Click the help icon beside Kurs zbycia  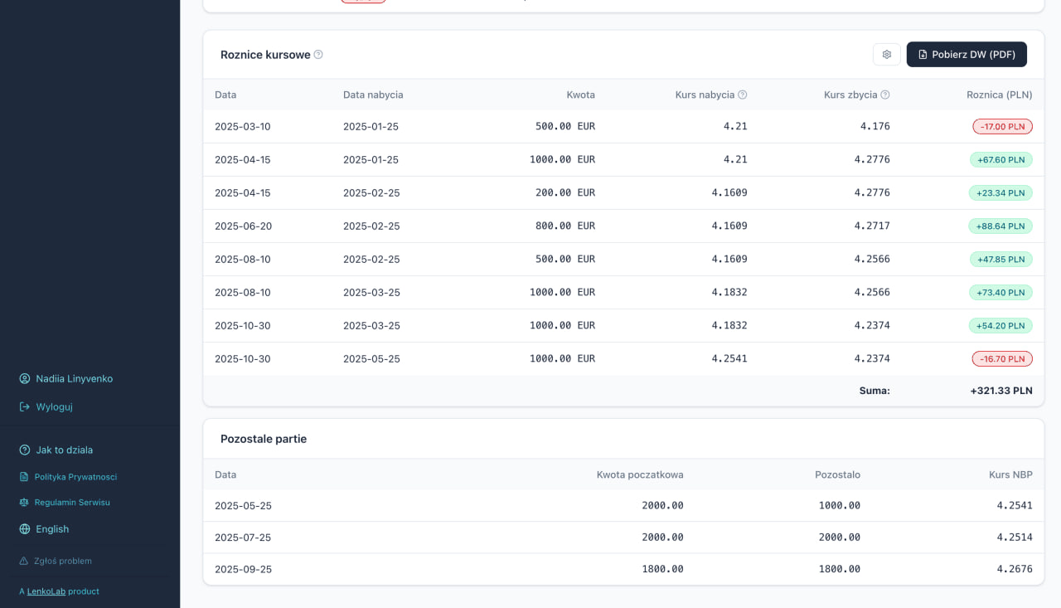coord(885,95)
